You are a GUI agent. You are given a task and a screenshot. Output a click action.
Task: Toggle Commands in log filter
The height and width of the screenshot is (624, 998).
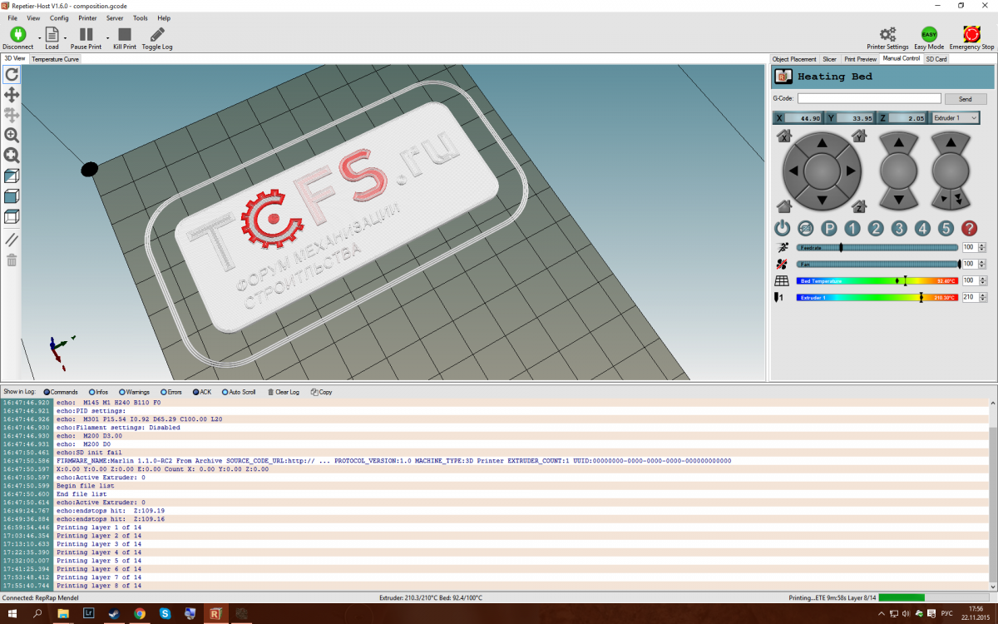60,392
